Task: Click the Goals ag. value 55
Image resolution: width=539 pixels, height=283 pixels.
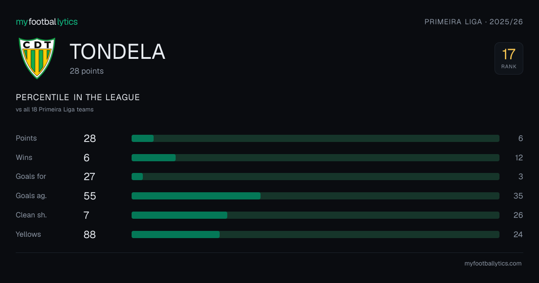Action: [90, 196]
